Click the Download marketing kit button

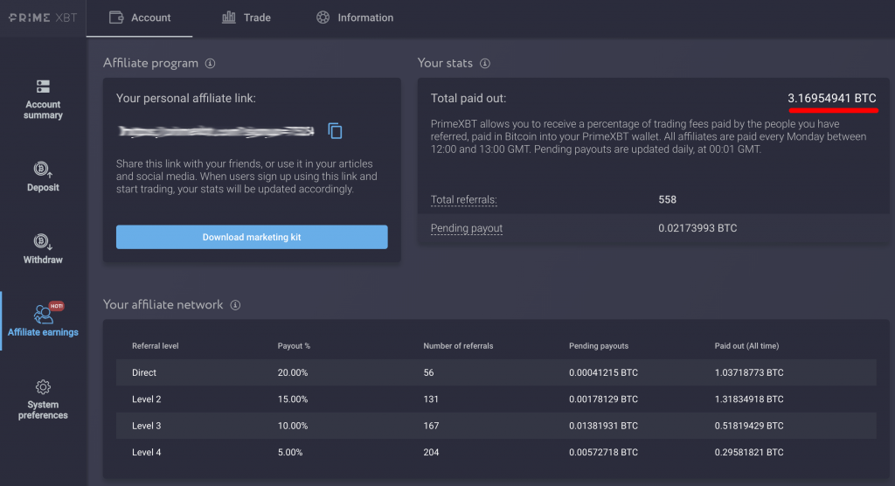click(x=252, y=237)
